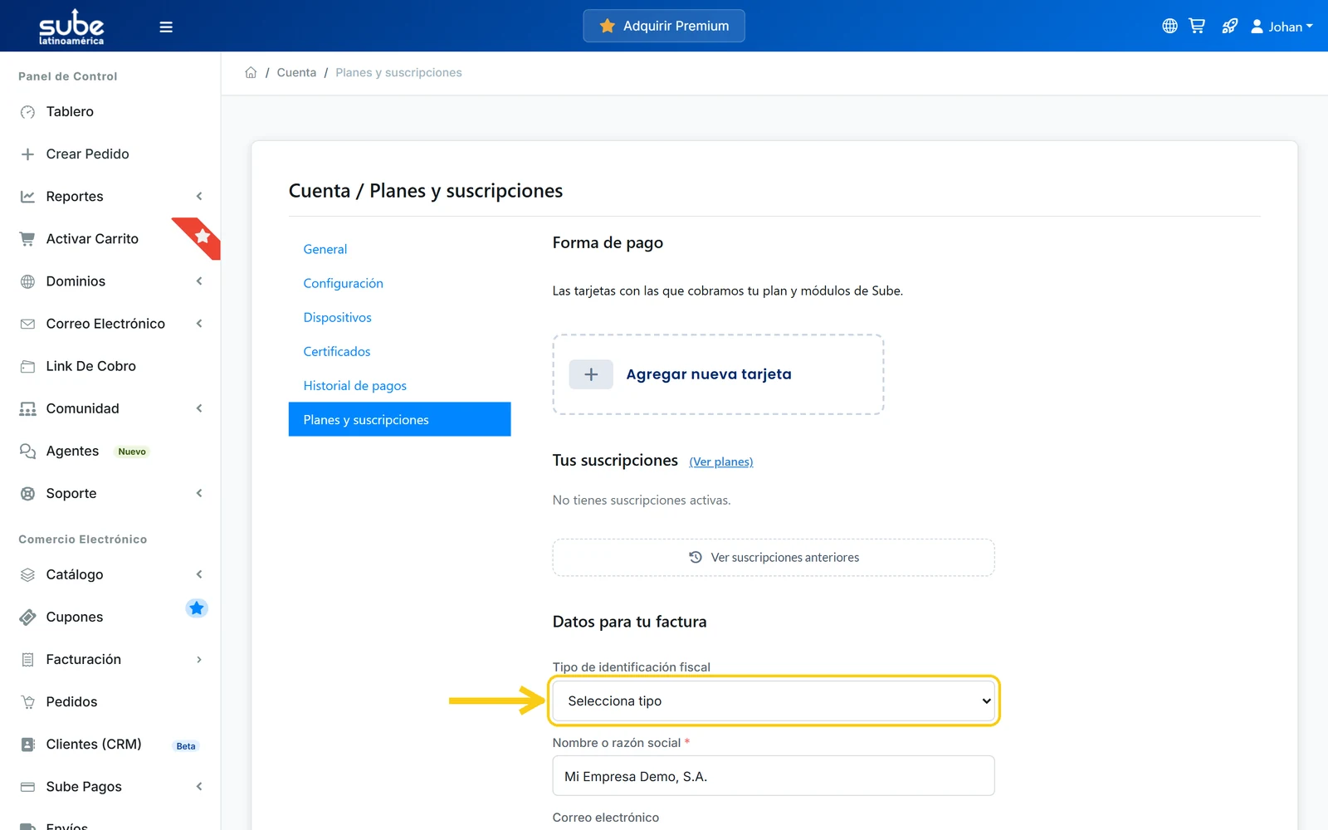
Task: Click the rocket icon in header
Action: coord(1229,26)
